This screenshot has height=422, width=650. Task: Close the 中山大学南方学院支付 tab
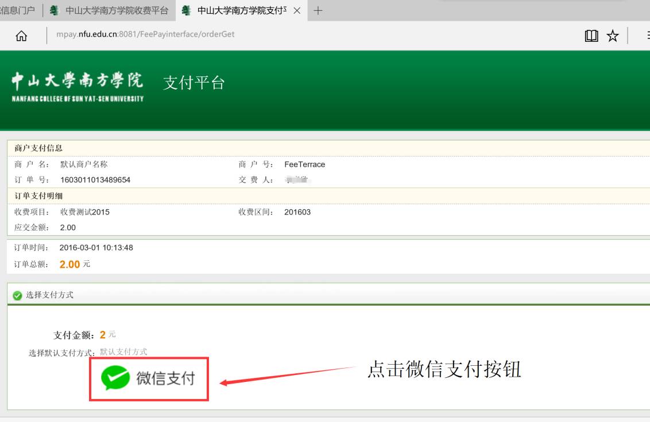coord(297,11)
